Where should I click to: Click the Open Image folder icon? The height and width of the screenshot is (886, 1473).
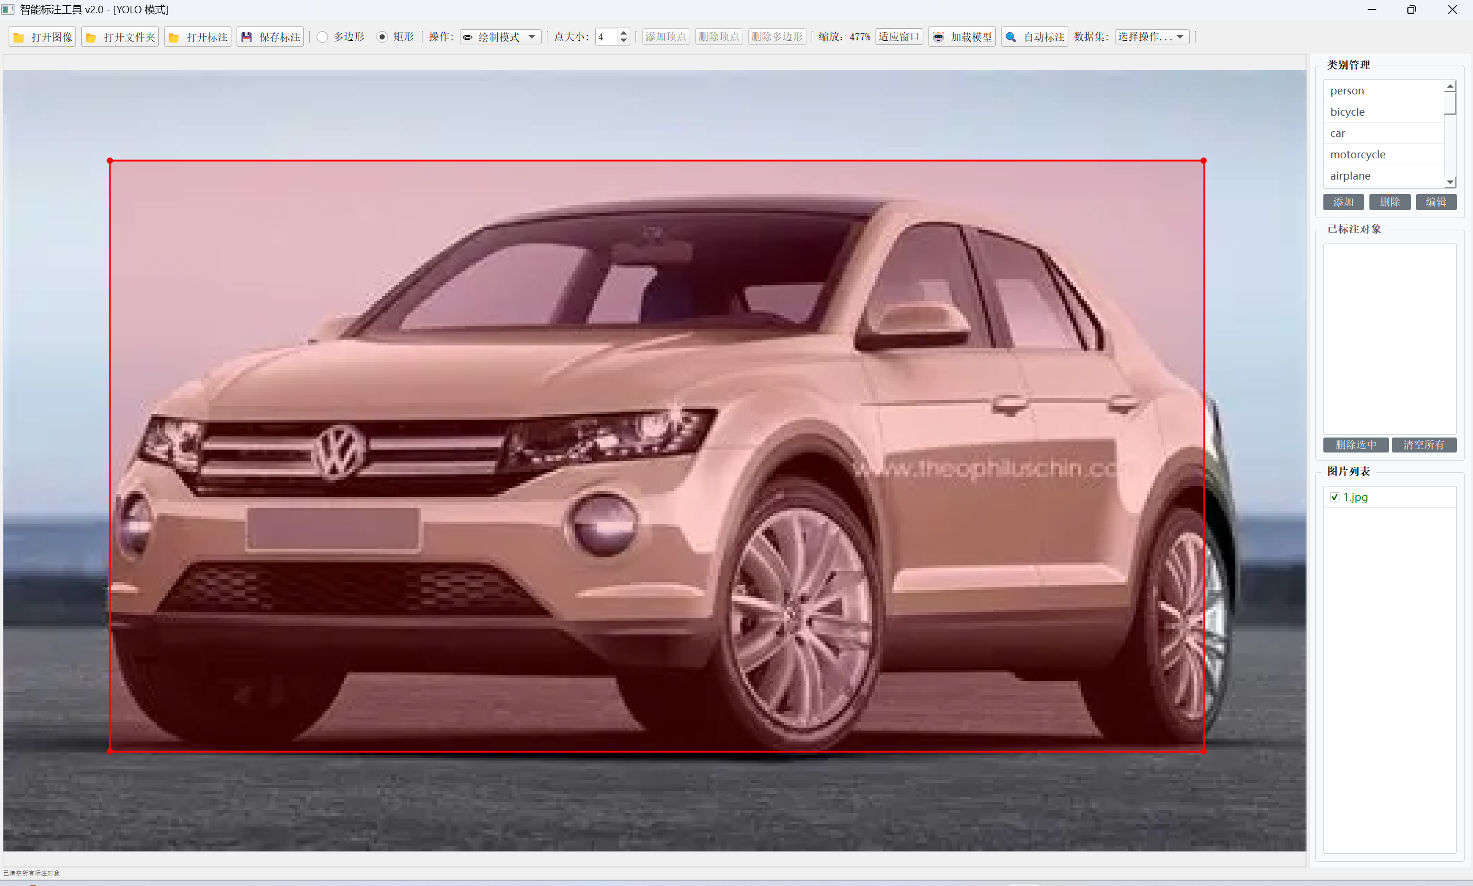[19, 37]
